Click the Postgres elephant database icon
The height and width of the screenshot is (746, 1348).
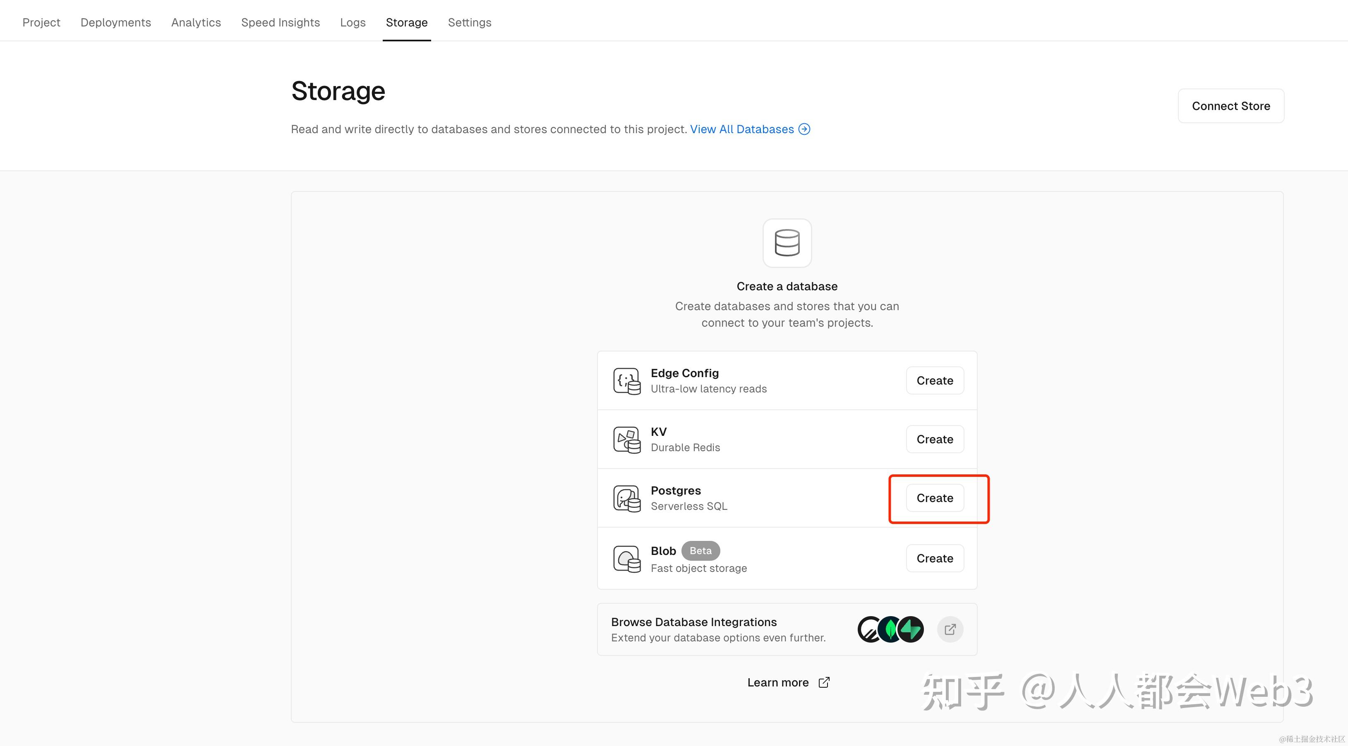click(x=626, y=498)
